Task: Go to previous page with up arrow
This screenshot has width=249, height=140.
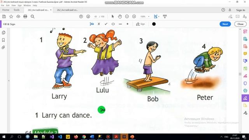Action: [x=81, y=16]
